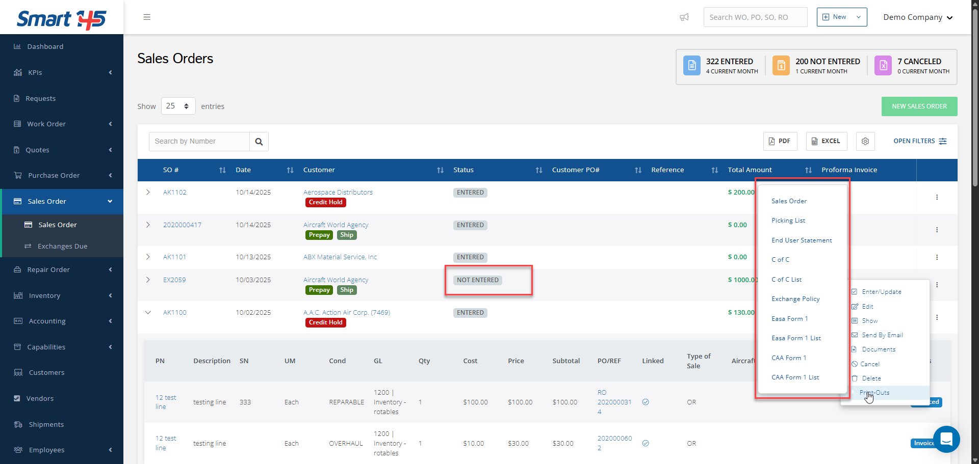Select Picking List from print-outs menu
Image resolution: width=979 pixels, height=464 pixels.
point(788,221)
